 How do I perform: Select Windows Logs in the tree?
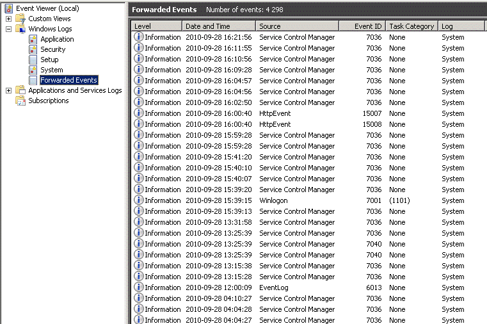[x=50, y=29]
